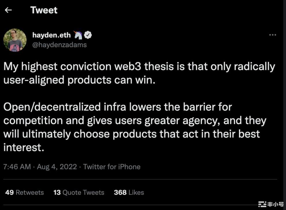This screenshot has height=210, width=286.
Task: Go back using the left arrow
Action: (x=8, y=10)
